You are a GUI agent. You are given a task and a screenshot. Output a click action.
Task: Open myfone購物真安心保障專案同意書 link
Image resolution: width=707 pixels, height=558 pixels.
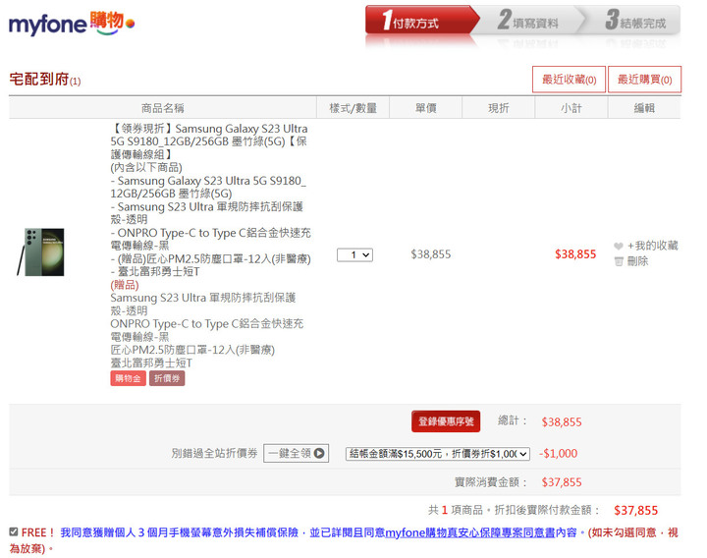click(x=469, y=532)
